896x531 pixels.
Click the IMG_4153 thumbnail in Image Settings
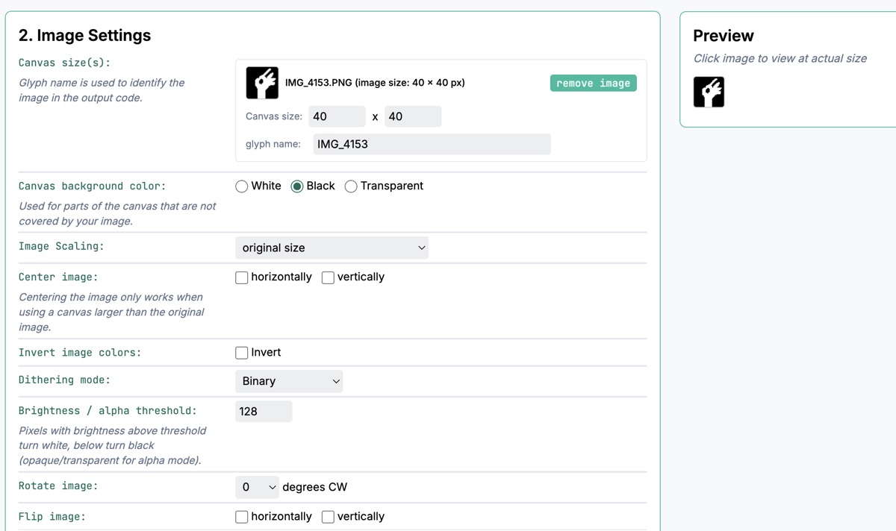click(x=262, y=83)
